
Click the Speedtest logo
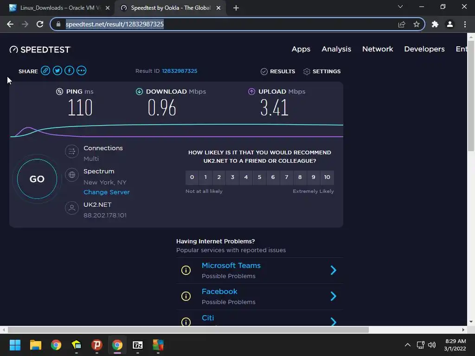40,50
